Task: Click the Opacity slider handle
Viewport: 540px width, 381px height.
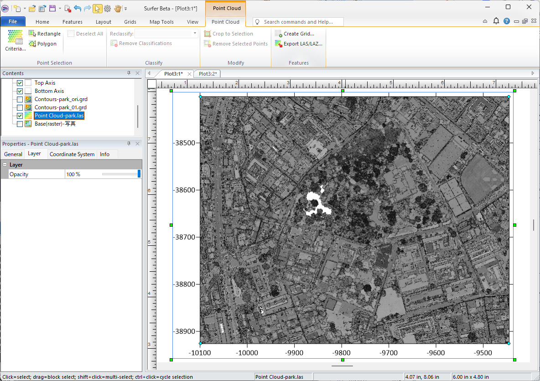Action: tap(139, 174)
